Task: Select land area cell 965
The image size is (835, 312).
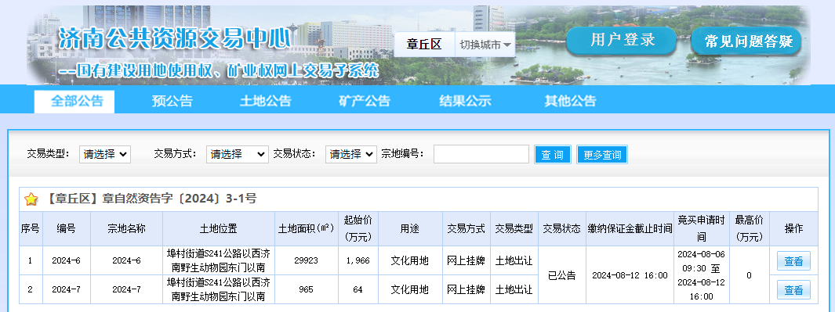Action: (x=306, y=289)
